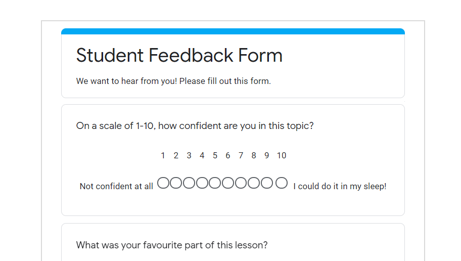Click the confidence scale question text

point(195,126)
